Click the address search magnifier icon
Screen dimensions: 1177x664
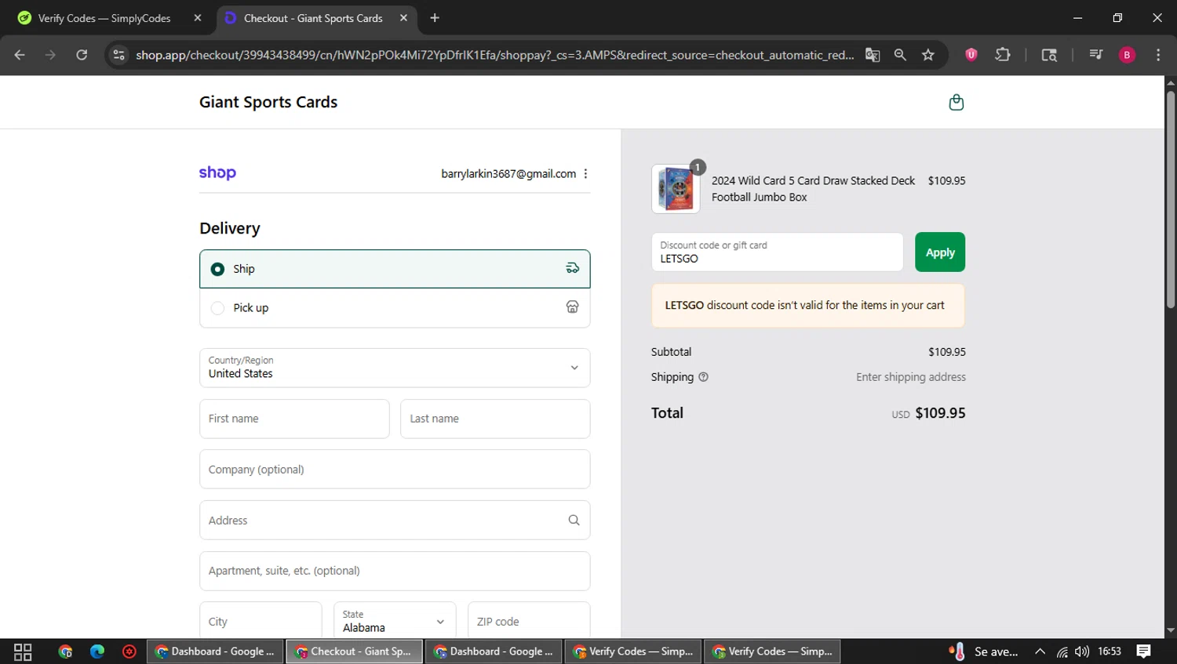[574, 521]
